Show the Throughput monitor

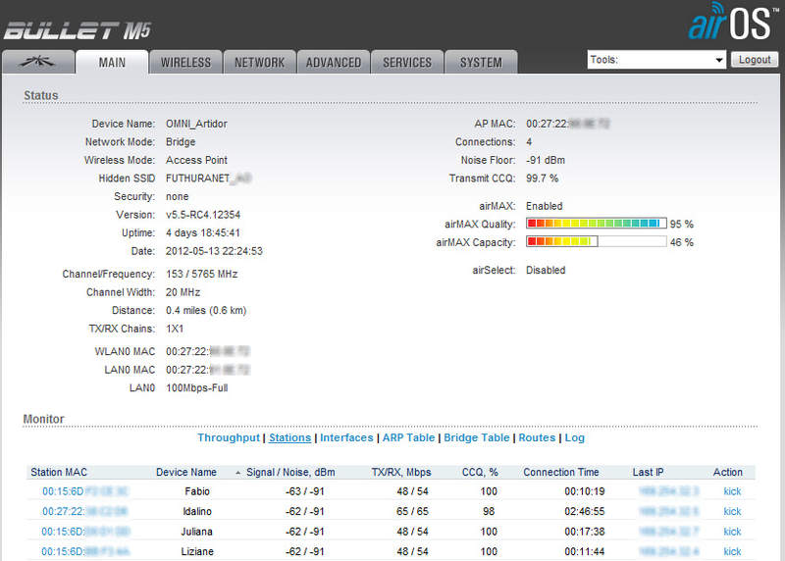tap(229, 437)
